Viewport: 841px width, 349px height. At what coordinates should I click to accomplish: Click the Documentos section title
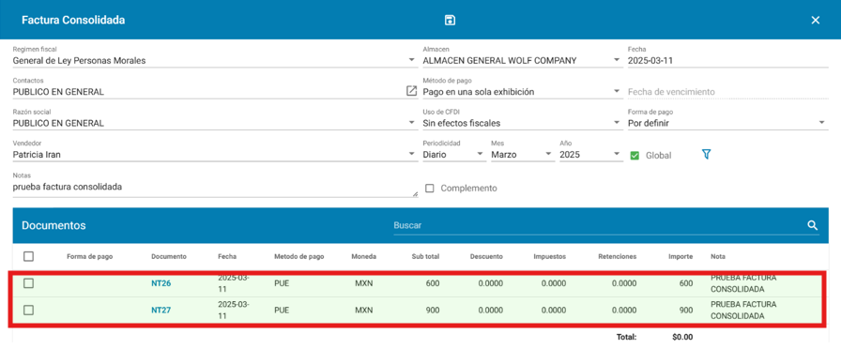coord(54,226)
